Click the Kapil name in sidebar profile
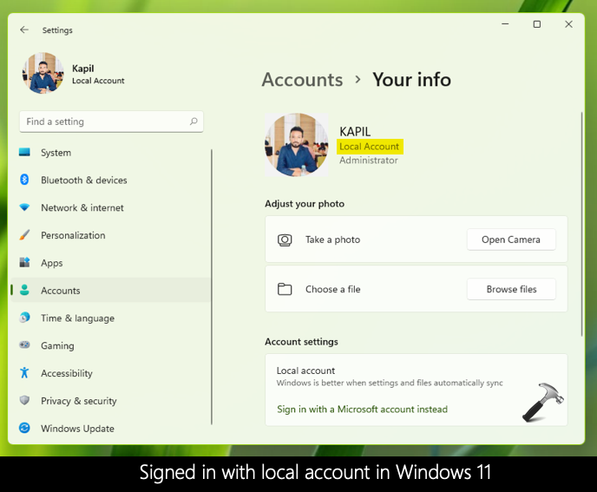 (83, 69)
